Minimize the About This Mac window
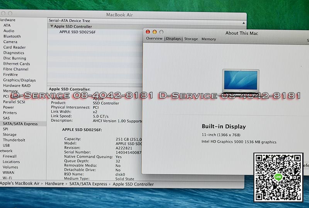Viewport: 309px width, 208px height. [154, 32]
